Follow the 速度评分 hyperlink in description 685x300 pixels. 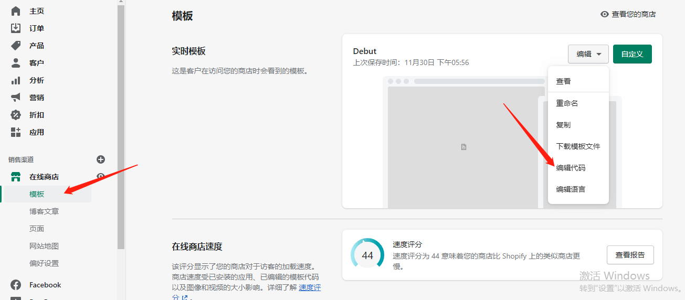click(310, 287)
